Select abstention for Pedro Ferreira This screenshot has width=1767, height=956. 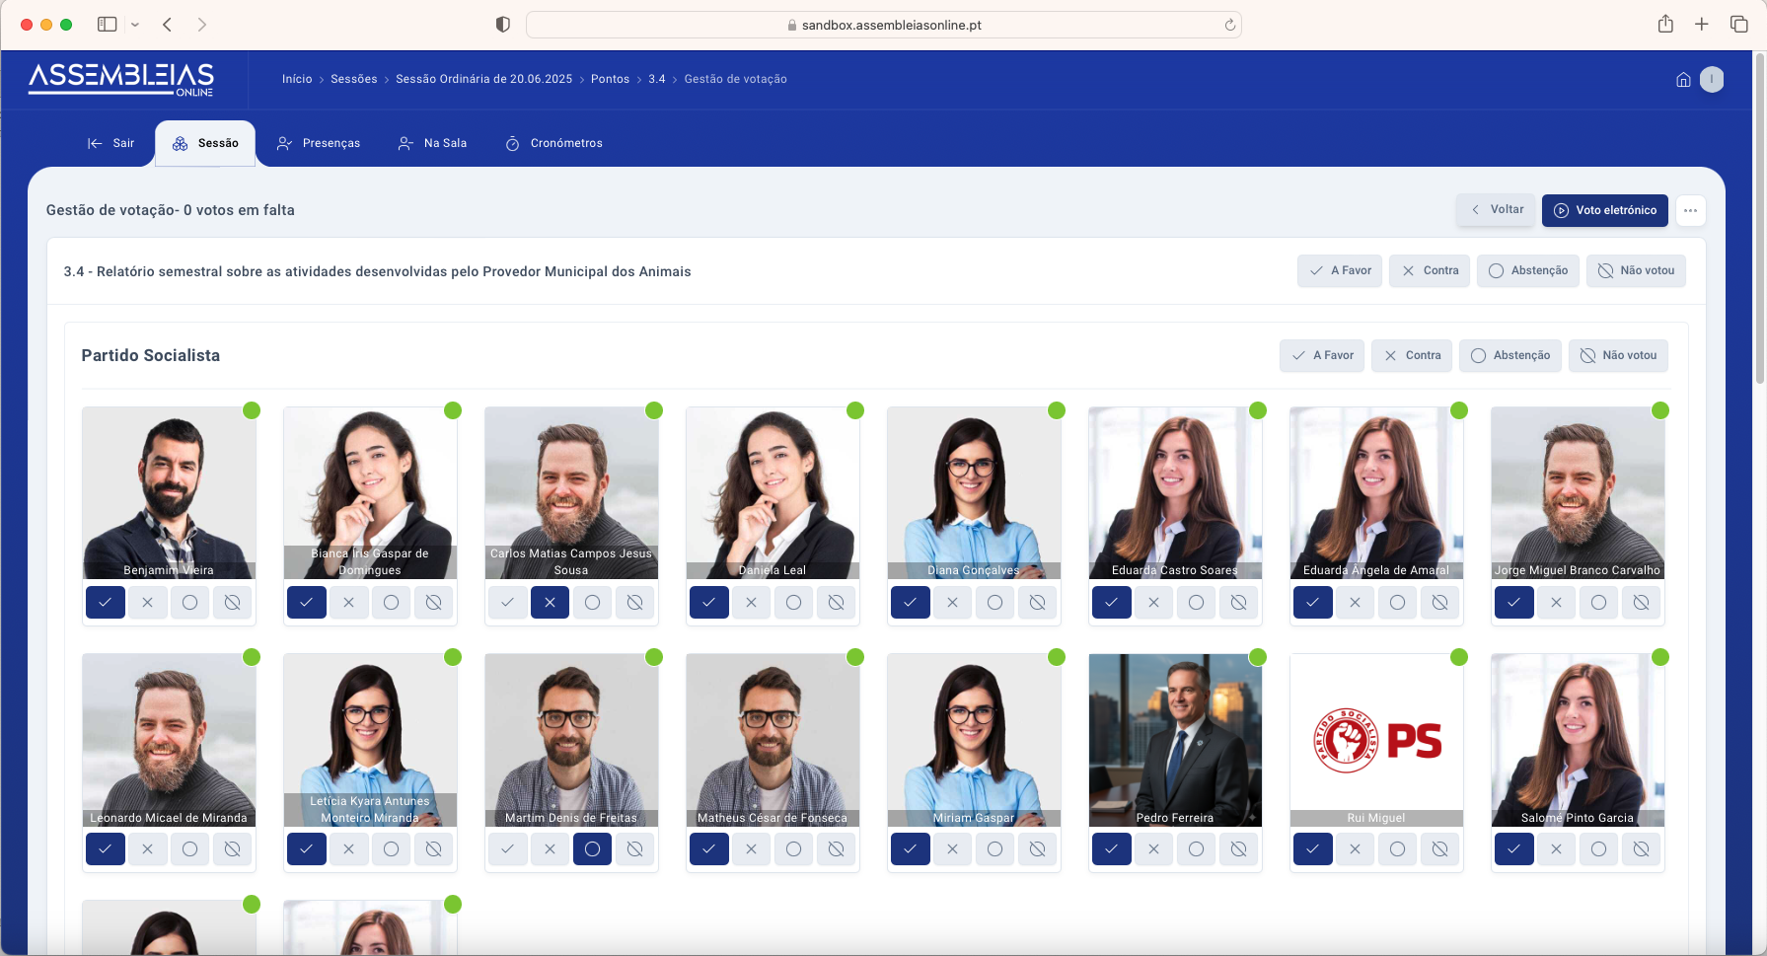(x=1196, y=848)
